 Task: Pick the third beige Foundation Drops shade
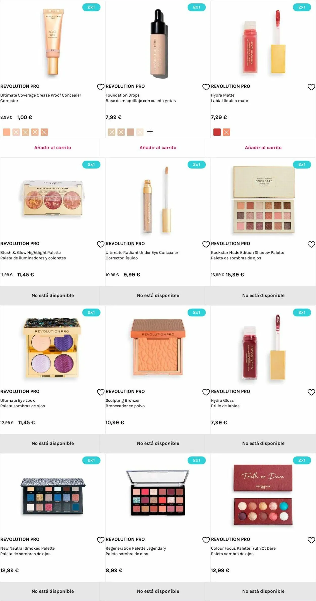(130, 132)
